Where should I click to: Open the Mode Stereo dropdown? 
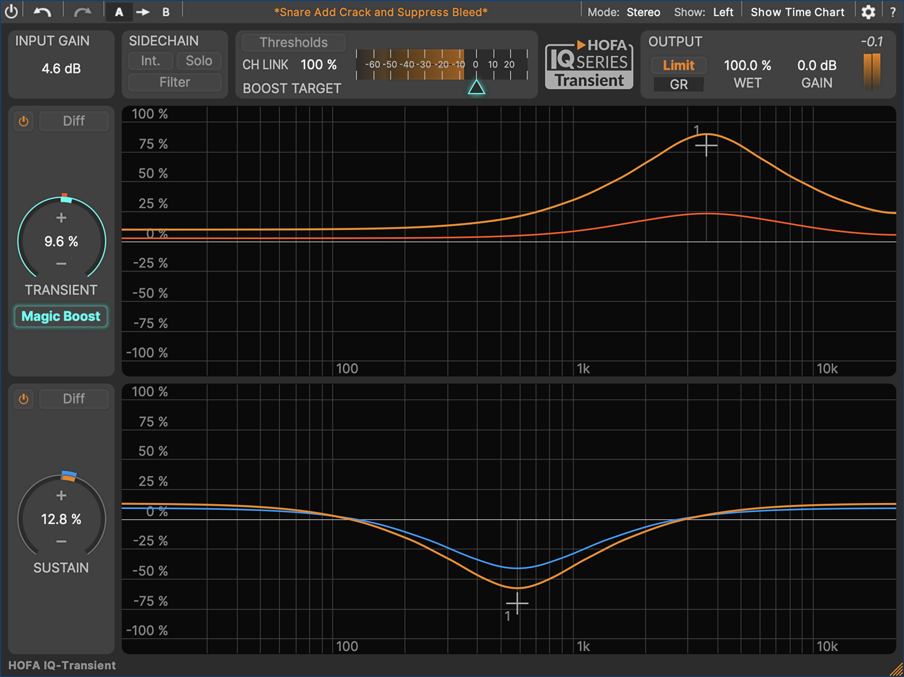[642, 12]
